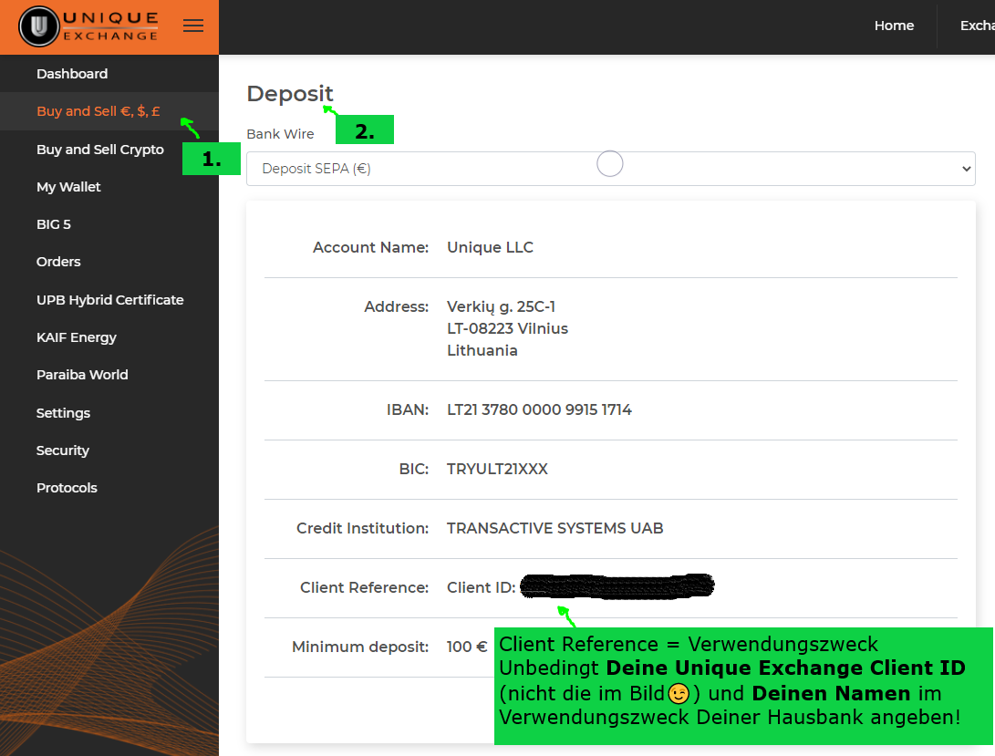Image resolution: width=995 pixels, height=756 pixels.
Task: Select TRANSACTIVE SYSTEMS UAB text
Action: coord(555,528)
